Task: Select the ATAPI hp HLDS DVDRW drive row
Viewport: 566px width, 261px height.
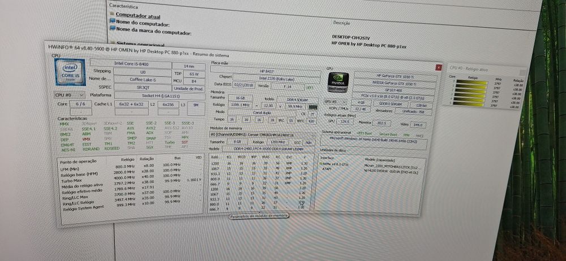Action: click(370, 170)
